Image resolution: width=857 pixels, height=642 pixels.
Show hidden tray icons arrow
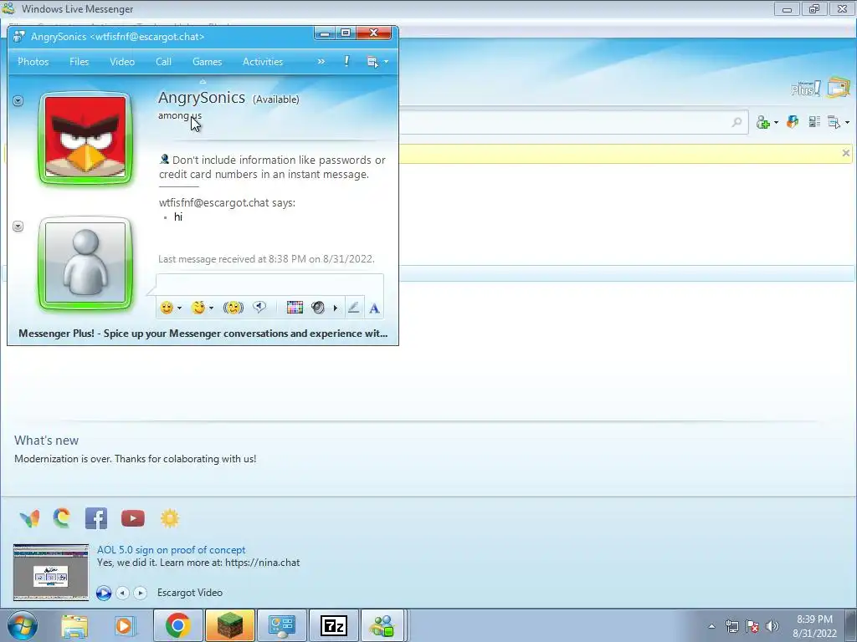coord(711,626)
